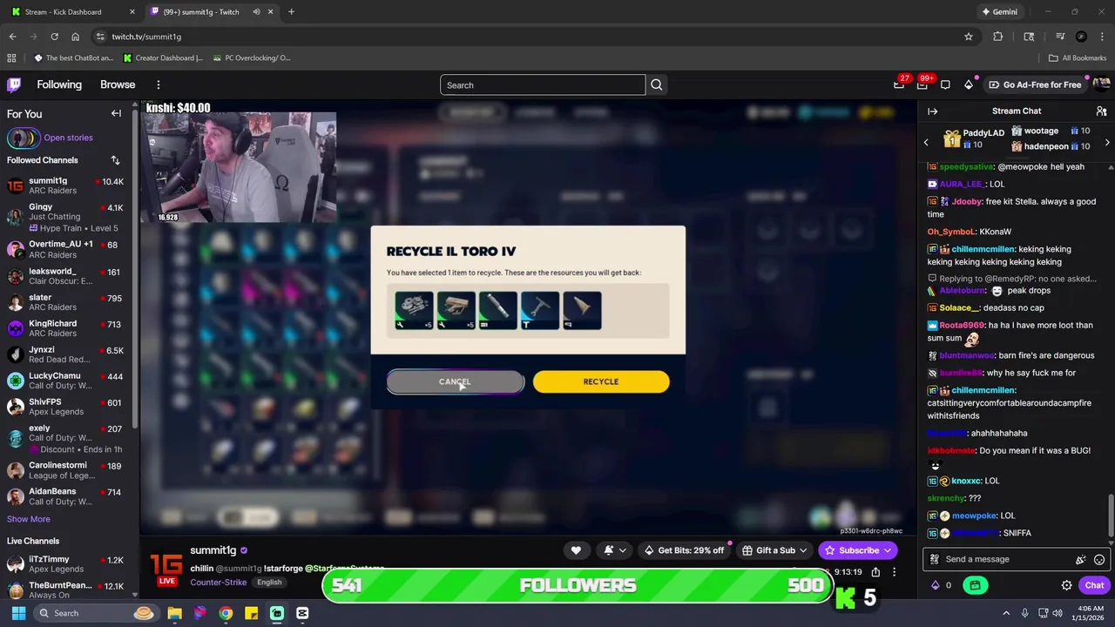This screenshot has width=1115, height=627.
Task: Open Subscribe button dropdown arrow
Action: (x=887, y=550)
